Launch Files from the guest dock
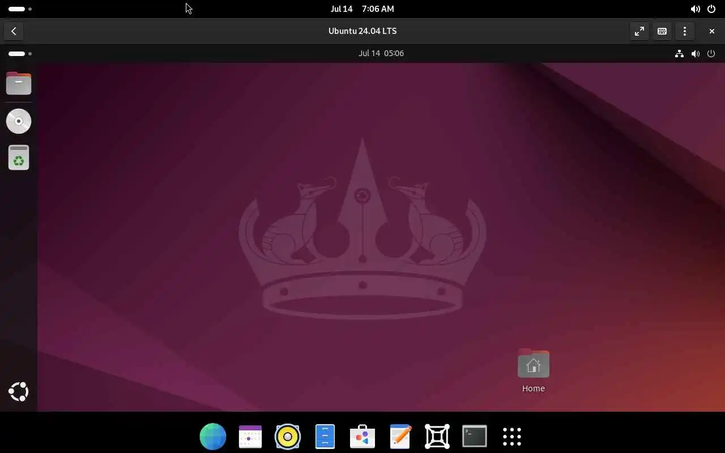 pyautogui.click(x=19, y=83)
